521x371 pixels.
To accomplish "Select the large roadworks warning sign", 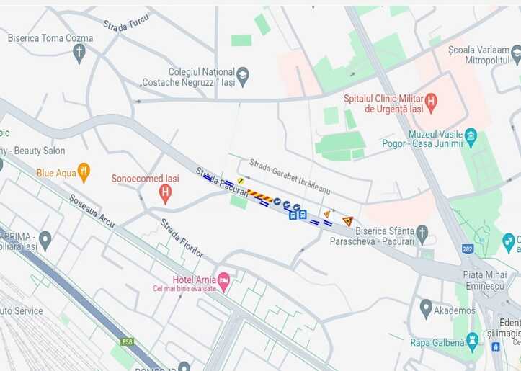I will (x=348, y=221).
